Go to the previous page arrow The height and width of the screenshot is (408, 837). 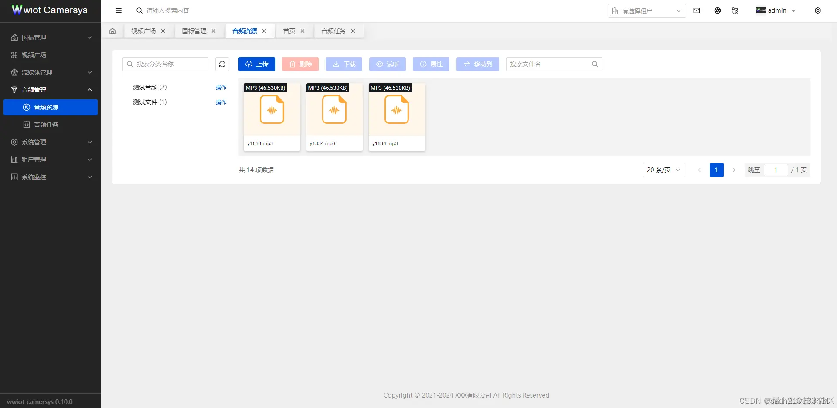(699, 170)
